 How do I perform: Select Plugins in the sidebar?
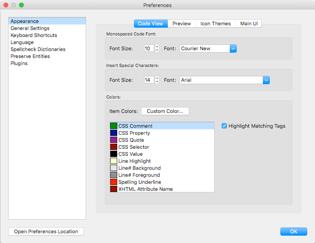point(47,63)
